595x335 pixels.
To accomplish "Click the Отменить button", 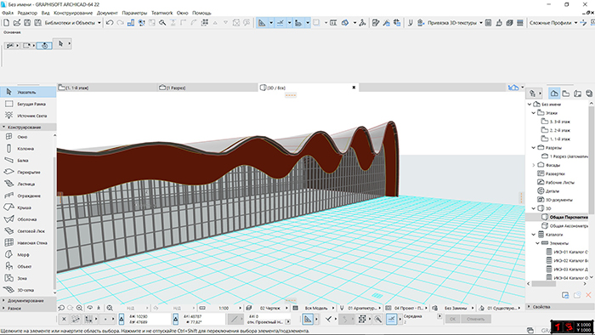I will (x=476, y=319).
